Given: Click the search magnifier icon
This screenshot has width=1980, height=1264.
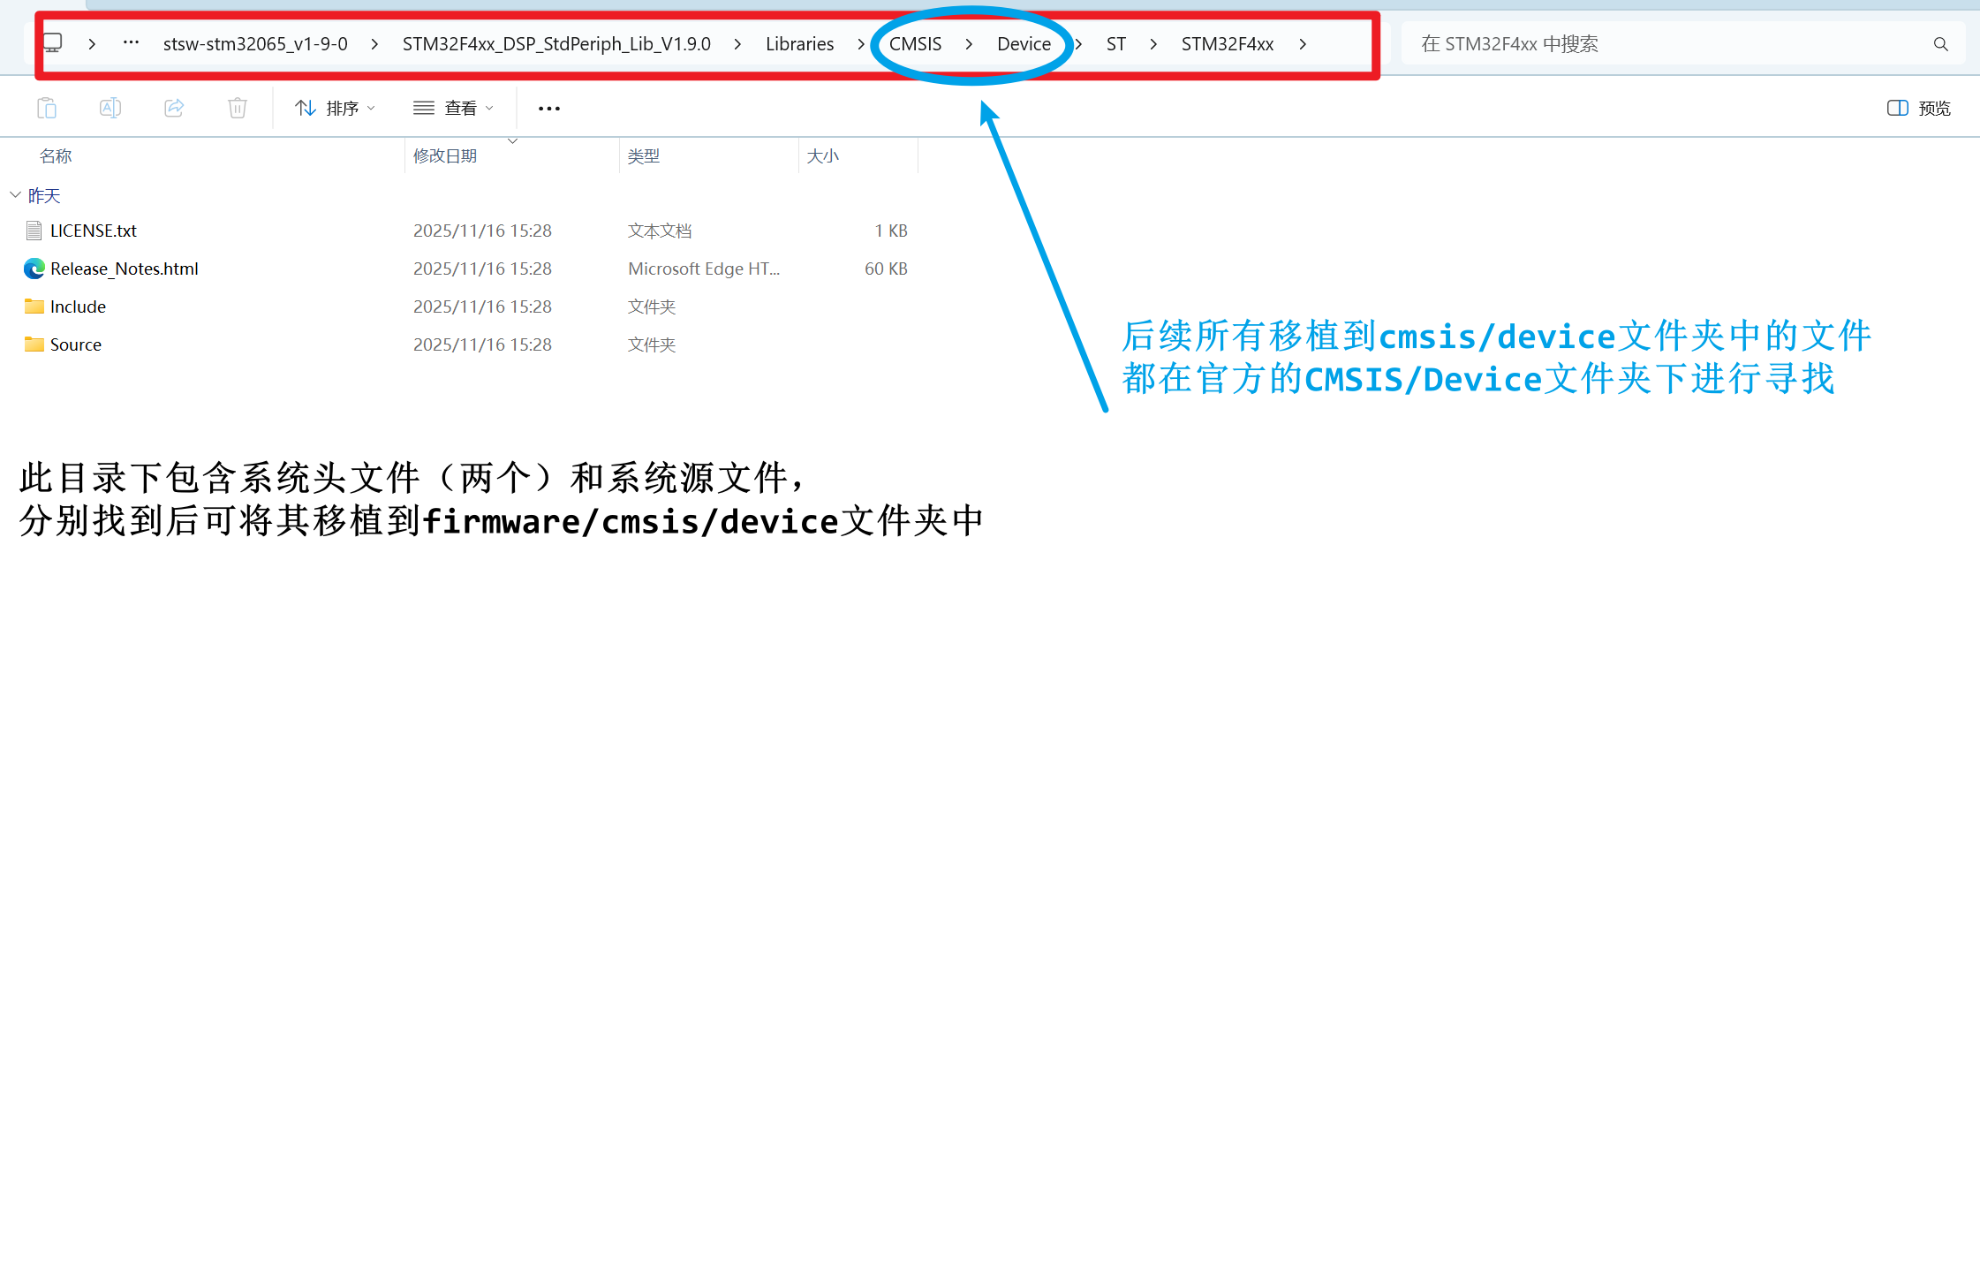Looking at the screenshot, I should (x=1940, y=44).
